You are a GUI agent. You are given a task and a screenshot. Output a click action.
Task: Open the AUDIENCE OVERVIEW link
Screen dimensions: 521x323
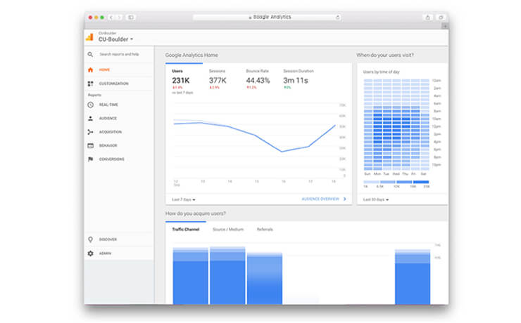click(320, 199)
